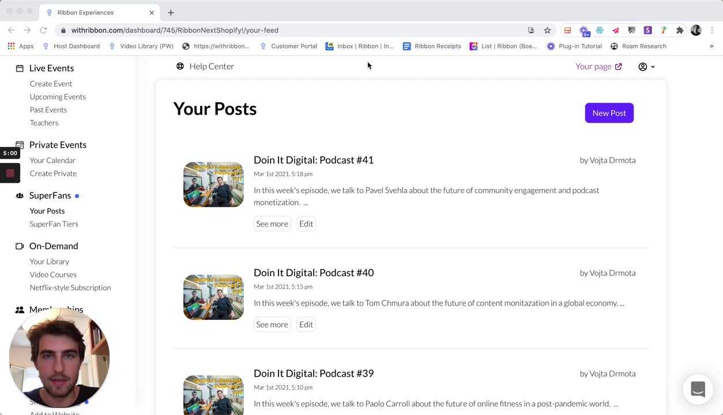The image size is (723, 415).
Task: Open the Doin It Digital: Podcast #39 title
Action: (314, 373)
